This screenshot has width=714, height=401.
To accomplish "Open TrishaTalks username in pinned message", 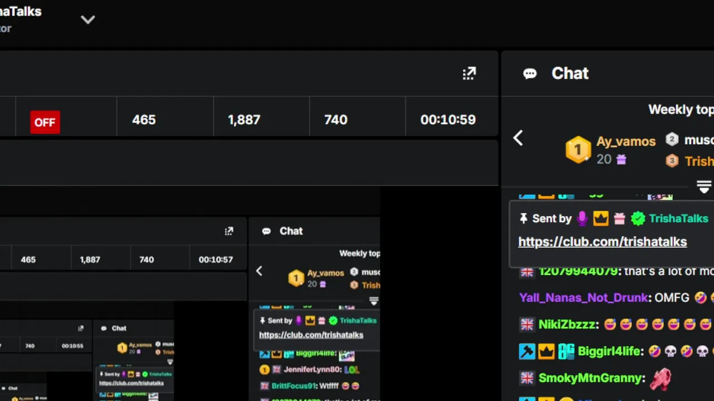I will 678,219.
